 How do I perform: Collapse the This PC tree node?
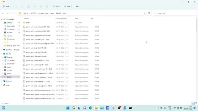[x=2, y=54]
